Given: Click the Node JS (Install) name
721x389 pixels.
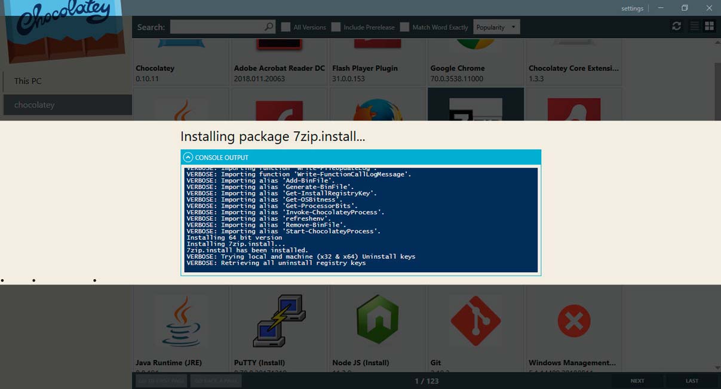Looking at the screenshot, I should click(x=361, y=363).
